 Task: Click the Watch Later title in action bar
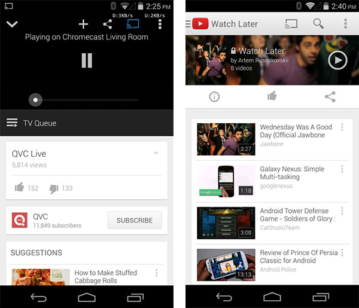click(x=235, y=24)
